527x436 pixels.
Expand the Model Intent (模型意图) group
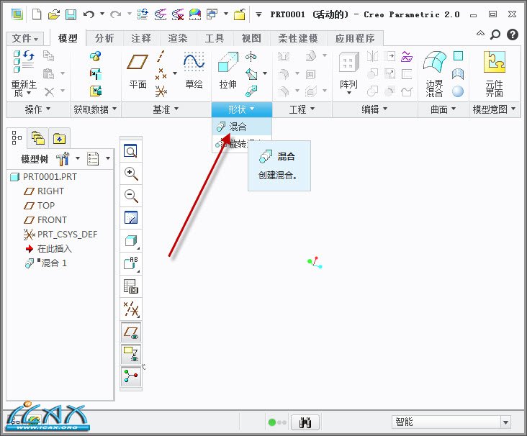click(x=494, y=109)
